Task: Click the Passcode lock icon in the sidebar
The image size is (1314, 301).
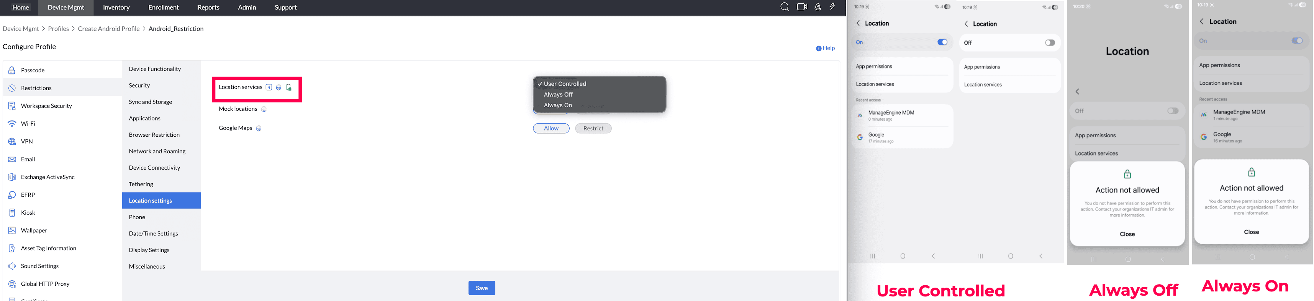Action: point(12,70)
